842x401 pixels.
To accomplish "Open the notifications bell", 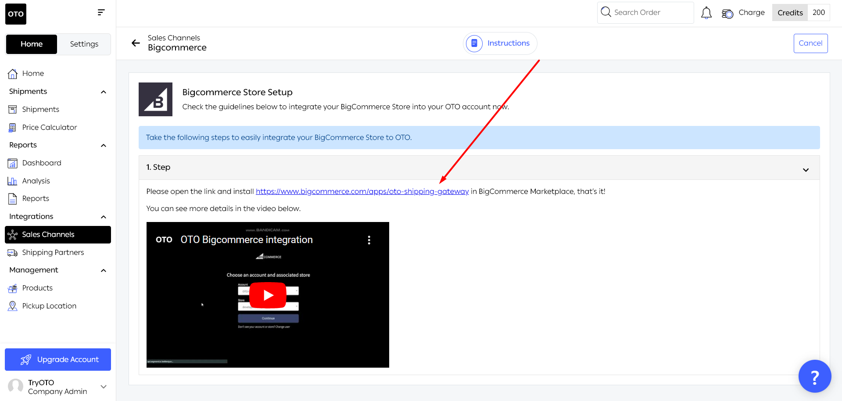I will click(706, 13).
